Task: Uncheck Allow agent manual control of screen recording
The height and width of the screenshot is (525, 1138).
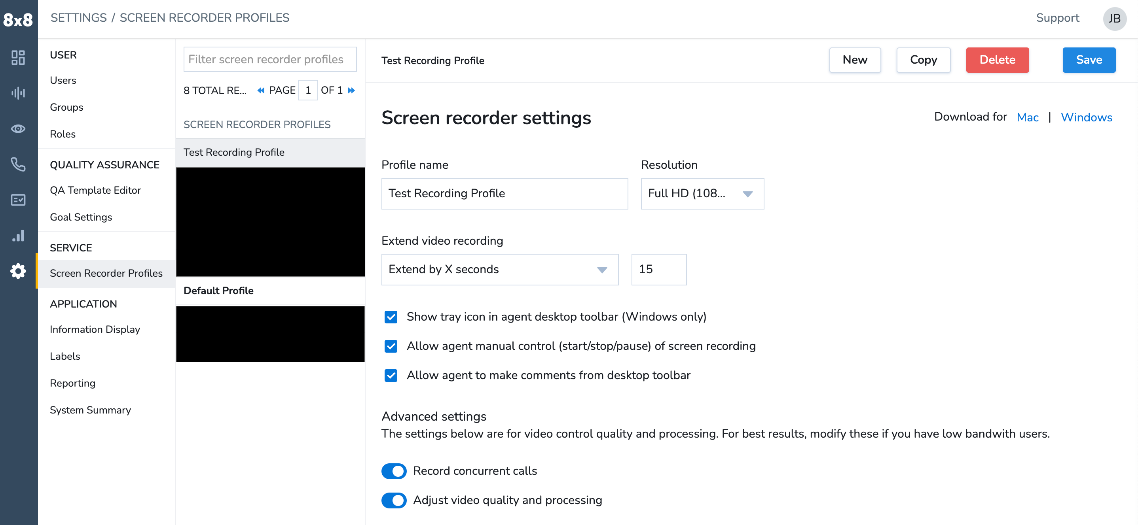Action: (391, 346)
